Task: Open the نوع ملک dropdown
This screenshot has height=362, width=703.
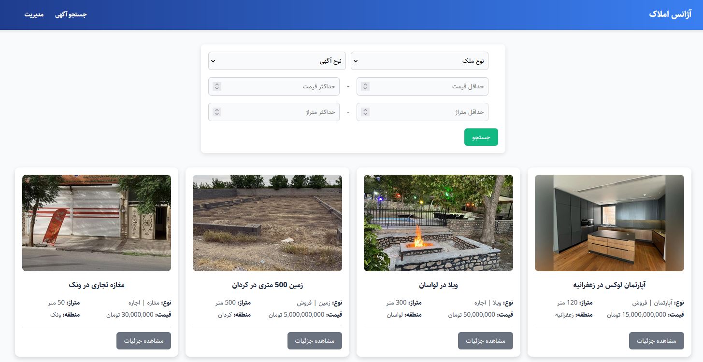Action: 419,61
